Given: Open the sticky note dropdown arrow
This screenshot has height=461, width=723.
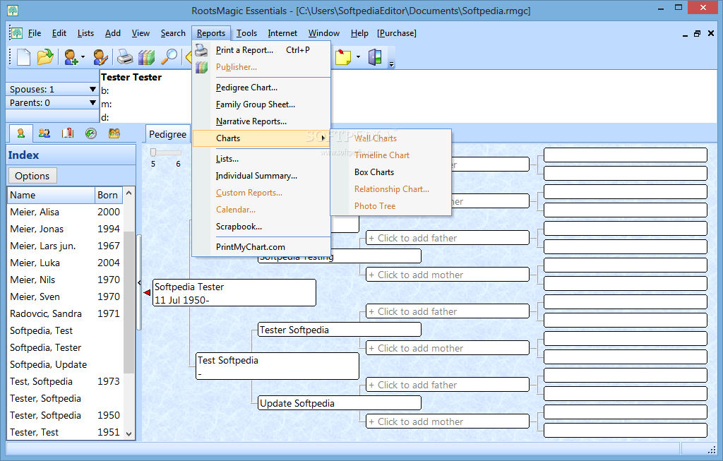Looking at the screenshot, I should click(x=358, y=57).
